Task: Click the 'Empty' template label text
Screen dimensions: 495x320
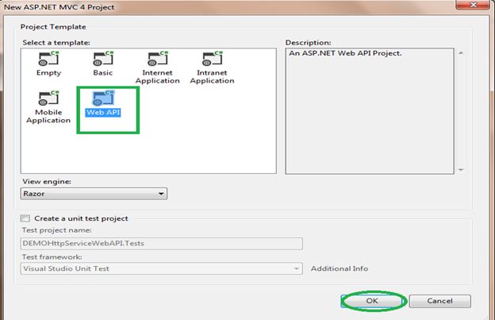Action: pyautogui.click(x=48, y=73)
